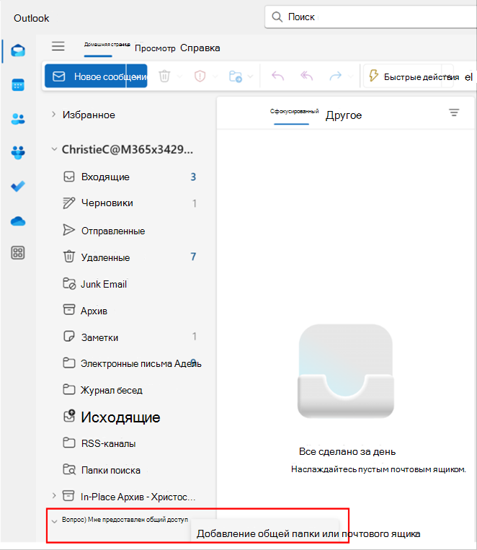Open the Groups icon in sidebar

click(18, 153)
